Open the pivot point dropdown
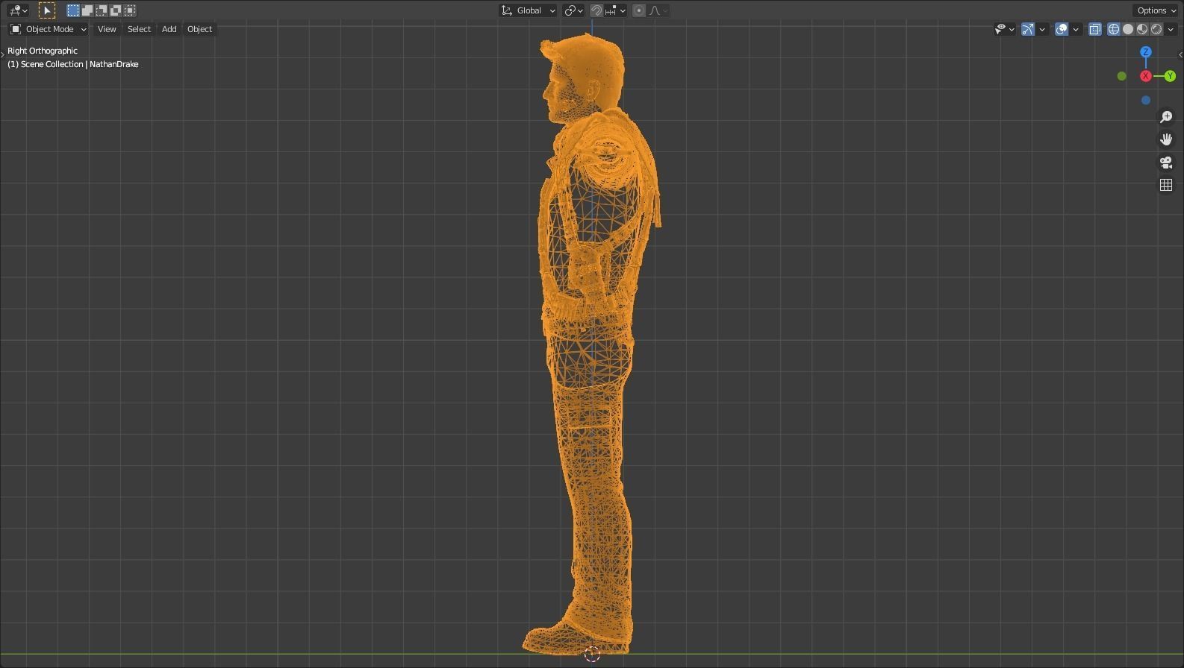Image resolution: width=1184 pixels, height=668 pixels. (573, 10)
